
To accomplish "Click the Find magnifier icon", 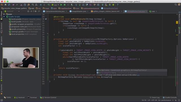I will tap(33, 5).
